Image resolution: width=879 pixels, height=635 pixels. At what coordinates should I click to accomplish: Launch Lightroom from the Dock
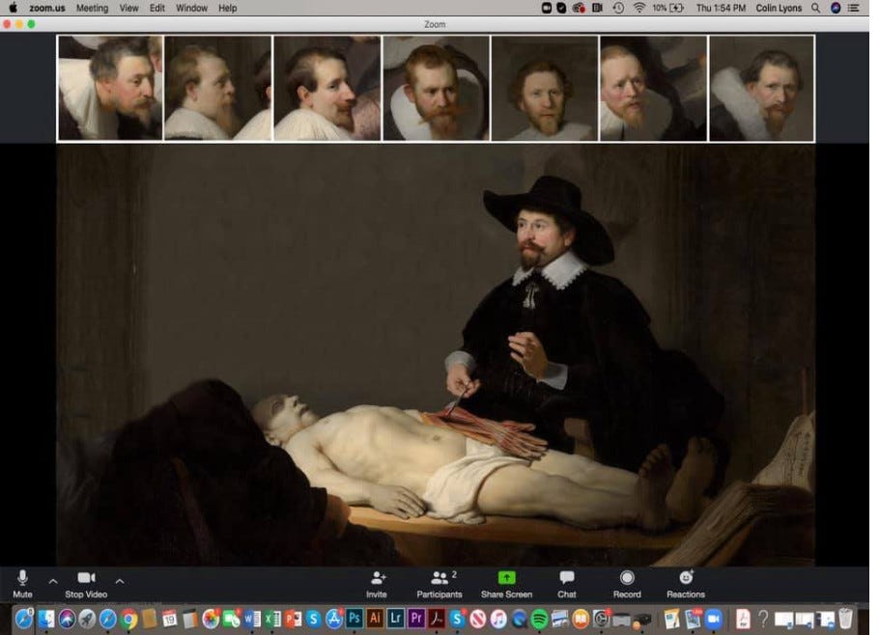click(395, 619)
